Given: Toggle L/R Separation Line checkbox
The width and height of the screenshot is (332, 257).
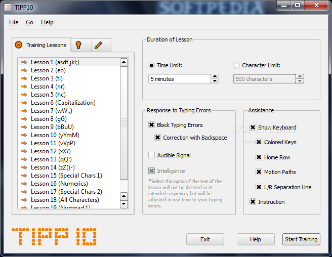Looking at the screenshot, I should (x=259, y=187).
